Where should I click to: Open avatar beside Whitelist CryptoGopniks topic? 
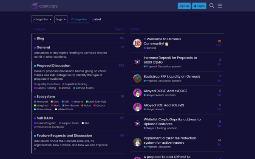click(x=137, y=124)
